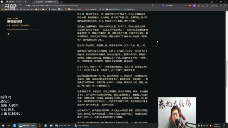228x128 pixels.
Task: Click the URL address field
Action: click(87, 5)
